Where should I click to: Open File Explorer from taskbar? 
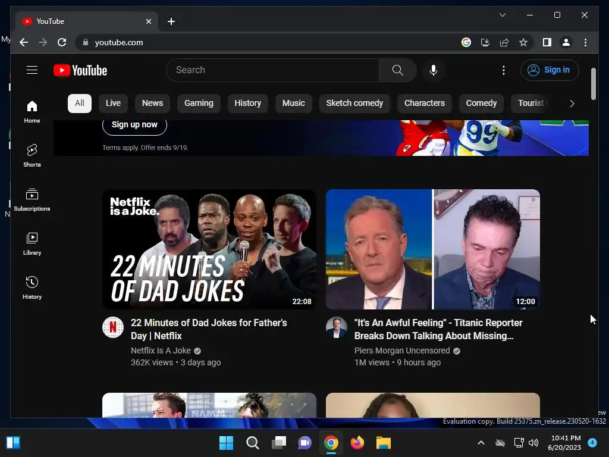[x=384, y=443]
